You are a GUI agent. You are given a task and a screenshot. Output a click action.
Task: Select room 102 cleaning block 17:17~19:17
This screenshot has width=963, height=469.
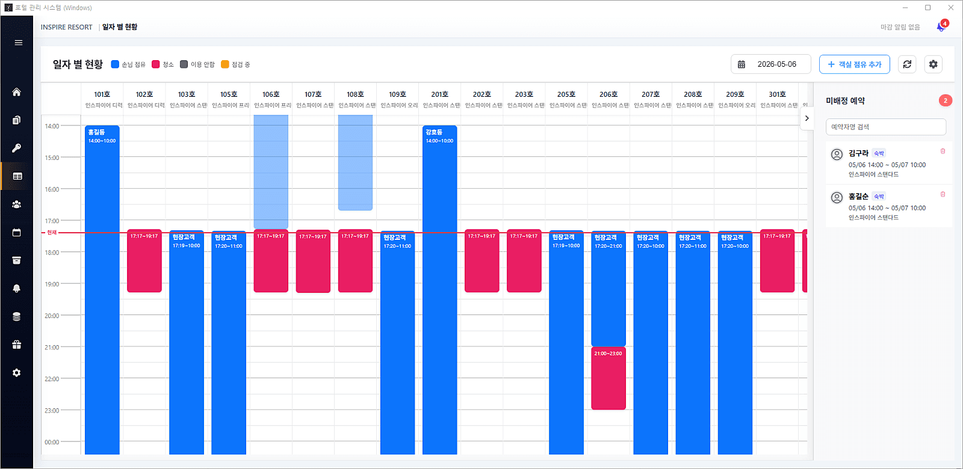click(x=144, y=261)
